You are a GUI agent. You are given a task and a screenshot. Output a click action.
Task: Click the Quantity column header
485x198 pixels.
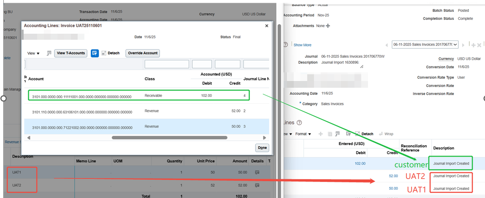coord(174,161)
